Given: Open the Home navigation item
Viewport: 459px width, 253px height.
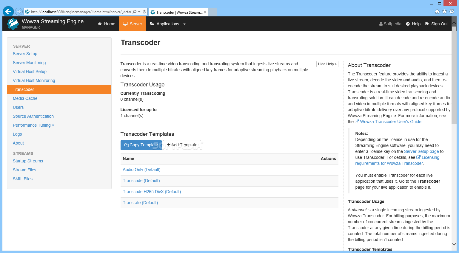Looking at the screenshot, I should [107, 24].
